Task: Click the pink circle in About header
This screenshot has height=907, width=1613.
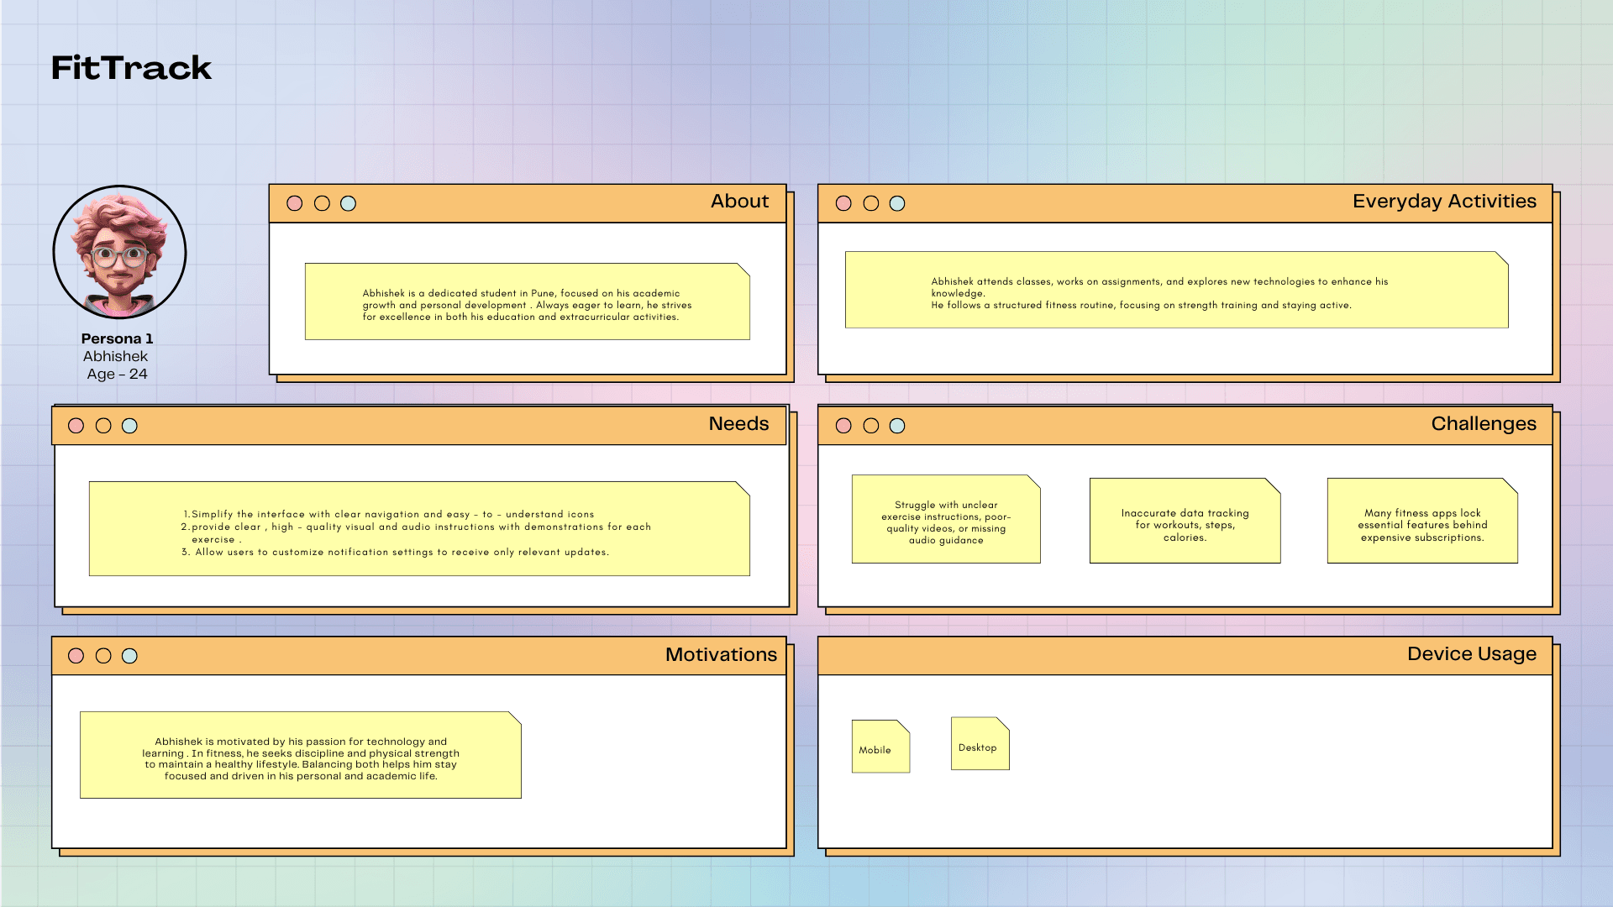Action: pos(295,203)
